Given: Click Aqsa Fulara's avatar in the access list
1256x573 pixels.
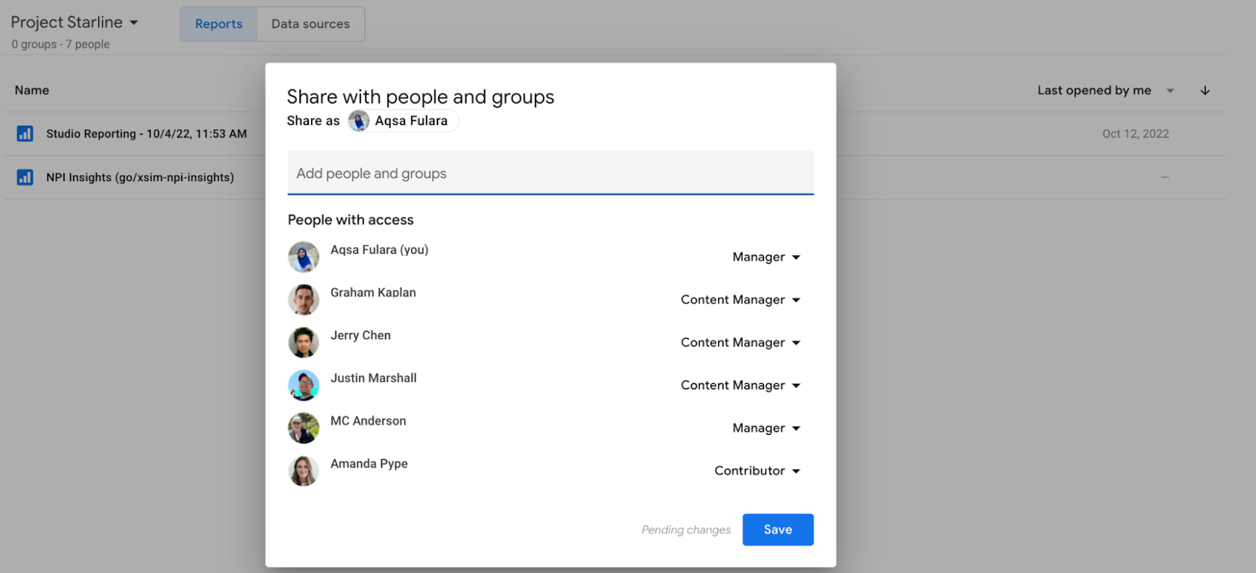Looking at the screenshot, I should 303,257.
